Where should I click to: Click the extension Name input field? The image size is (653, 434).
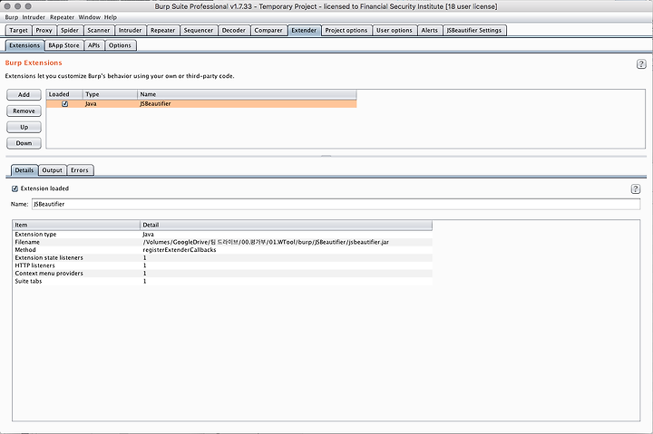pyautogui.click(x=336, y=204)
